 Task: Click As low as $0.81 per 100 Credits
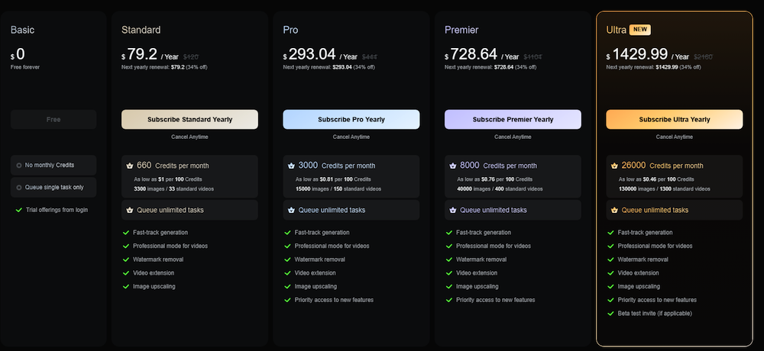[x=333, y=179]
